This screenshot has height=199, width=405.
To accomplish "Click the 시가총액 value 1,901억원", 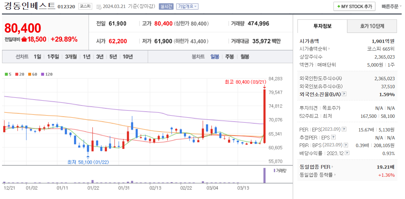I will (383, 41).
